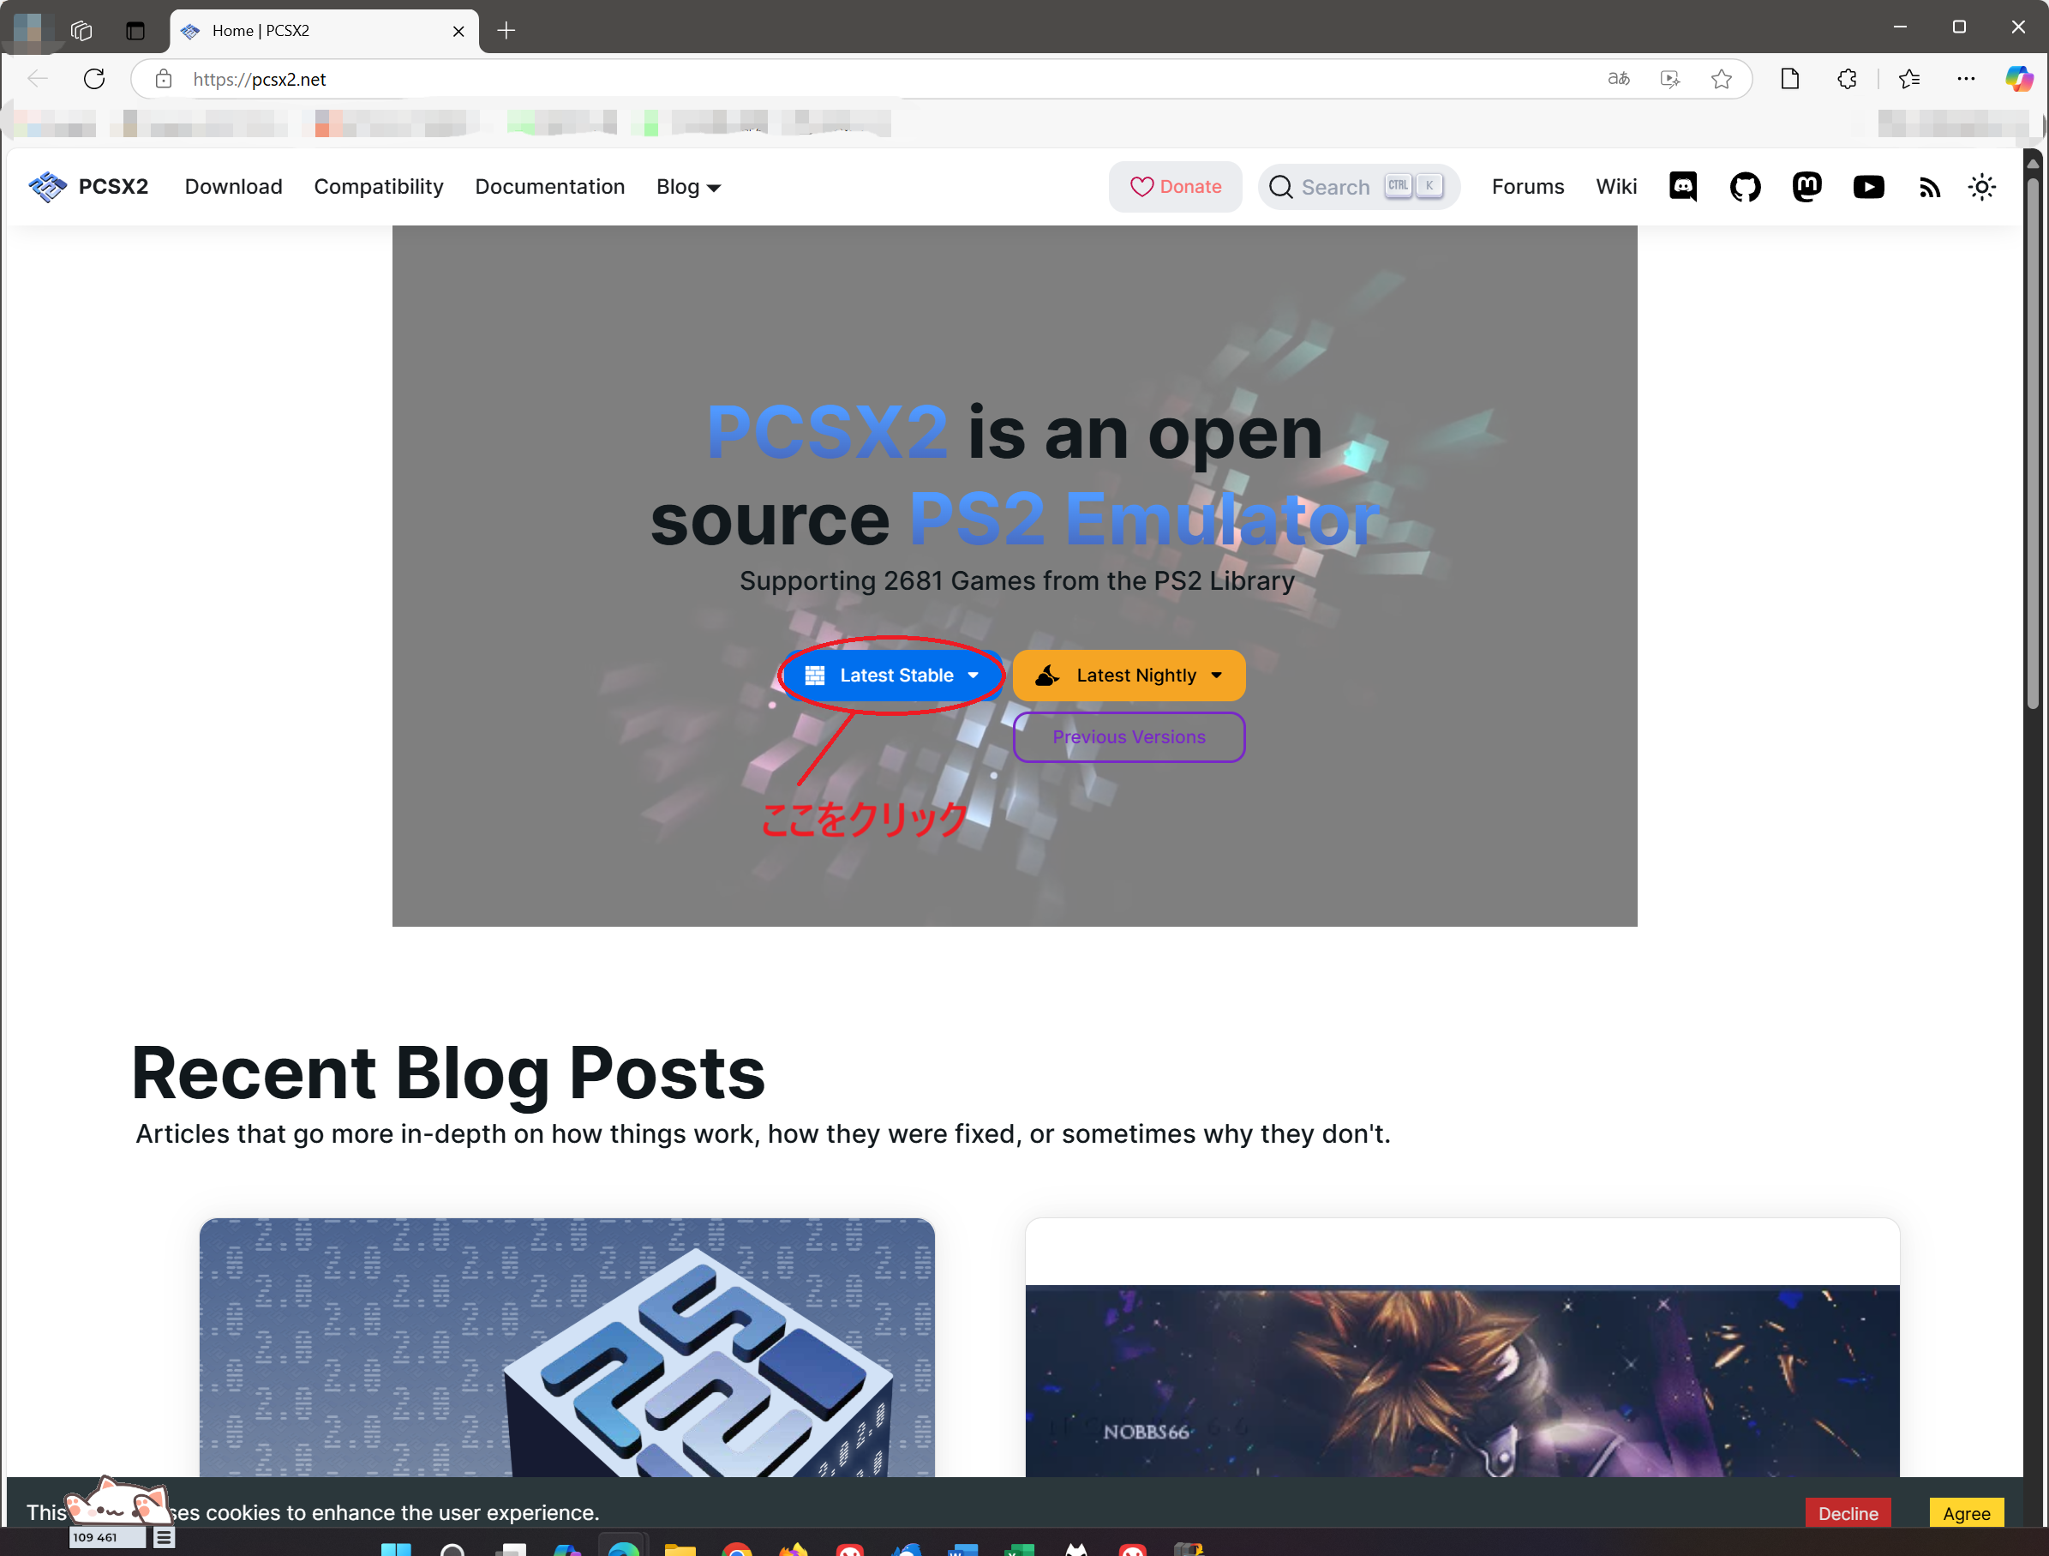2049x1556 pixels.
Task: Open the Download page
Action: click(x=233, y=187)
